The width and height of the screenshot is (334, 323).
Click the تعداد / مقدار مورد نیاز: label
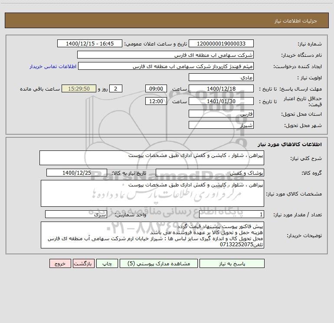[298, 215]
